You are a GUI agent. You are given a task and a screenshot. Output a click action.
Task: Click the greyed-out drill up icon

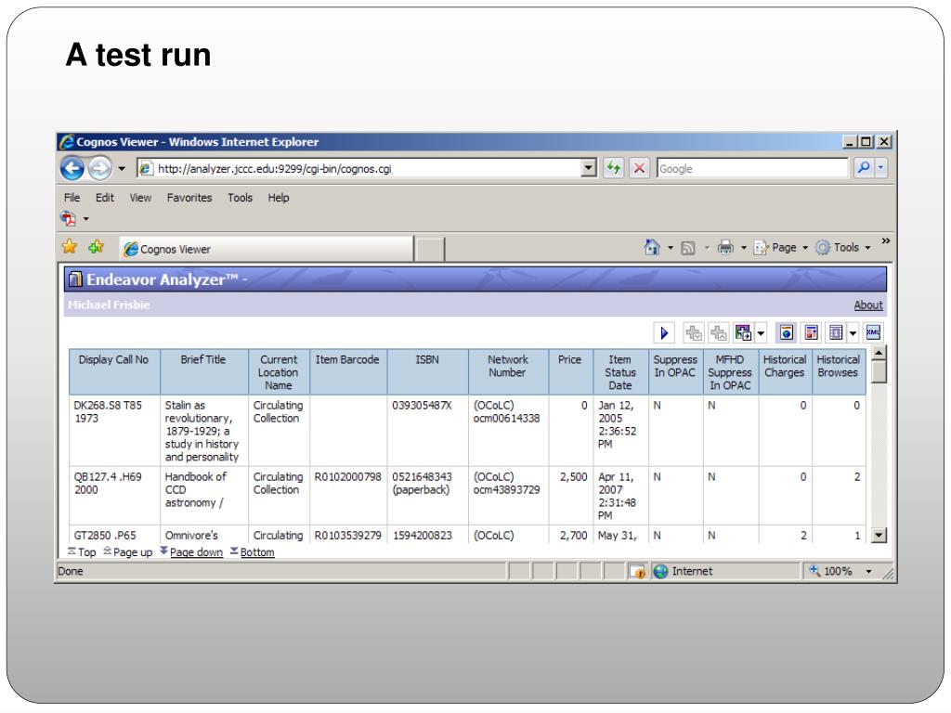pyautogui.click(x=719, y=333)
